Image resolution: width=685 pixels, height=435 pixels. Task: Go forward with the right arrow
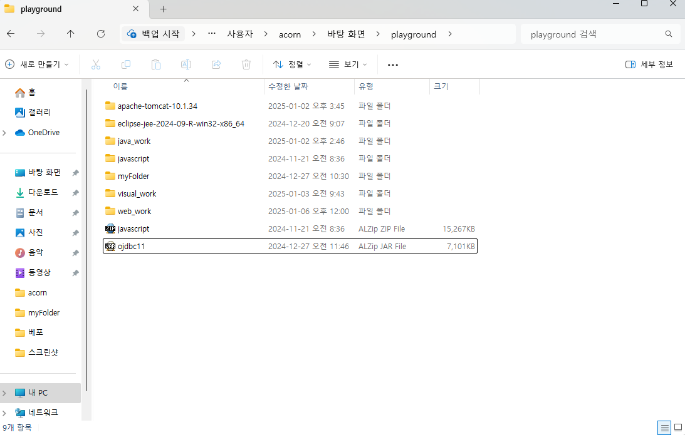coord(41,34)
